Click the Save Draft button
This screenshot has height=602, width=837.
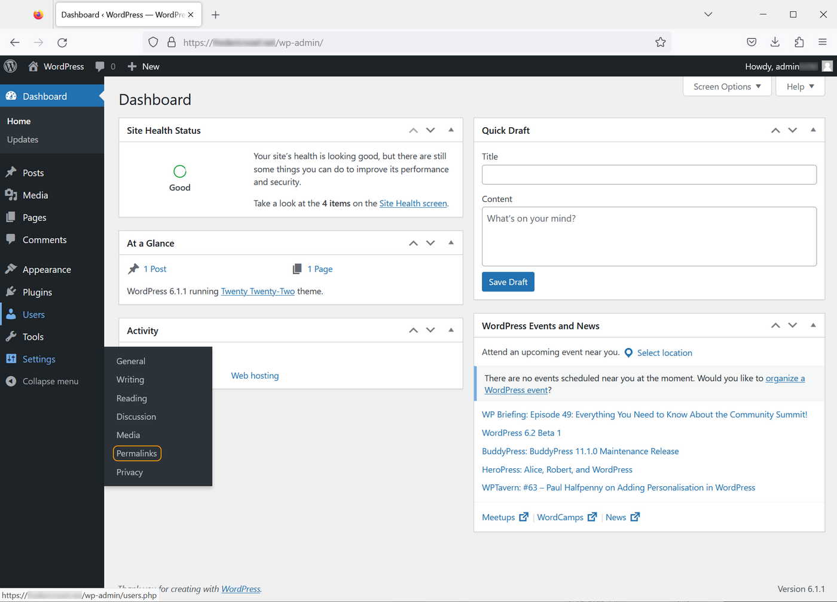pyautogui.click(x=508, y=281)
